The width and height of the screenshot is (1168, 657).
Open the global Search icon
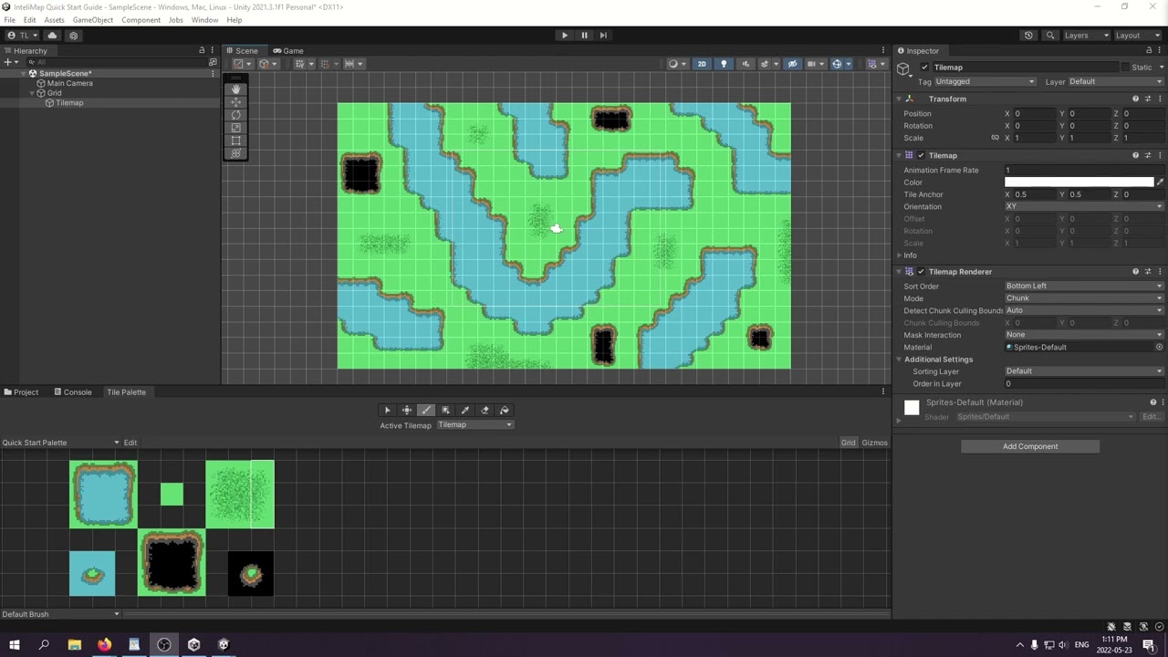pyautogui.click(x=1050, y=36)
